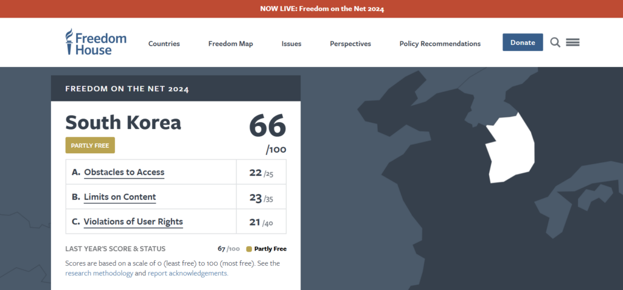Open the hamburger menu icon
The image size is (623, 290).
coord(573,43)
